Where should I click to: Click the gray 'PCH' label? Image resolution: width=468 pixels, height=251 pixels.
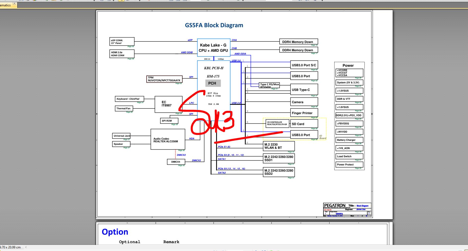click(x=213, y=83)
